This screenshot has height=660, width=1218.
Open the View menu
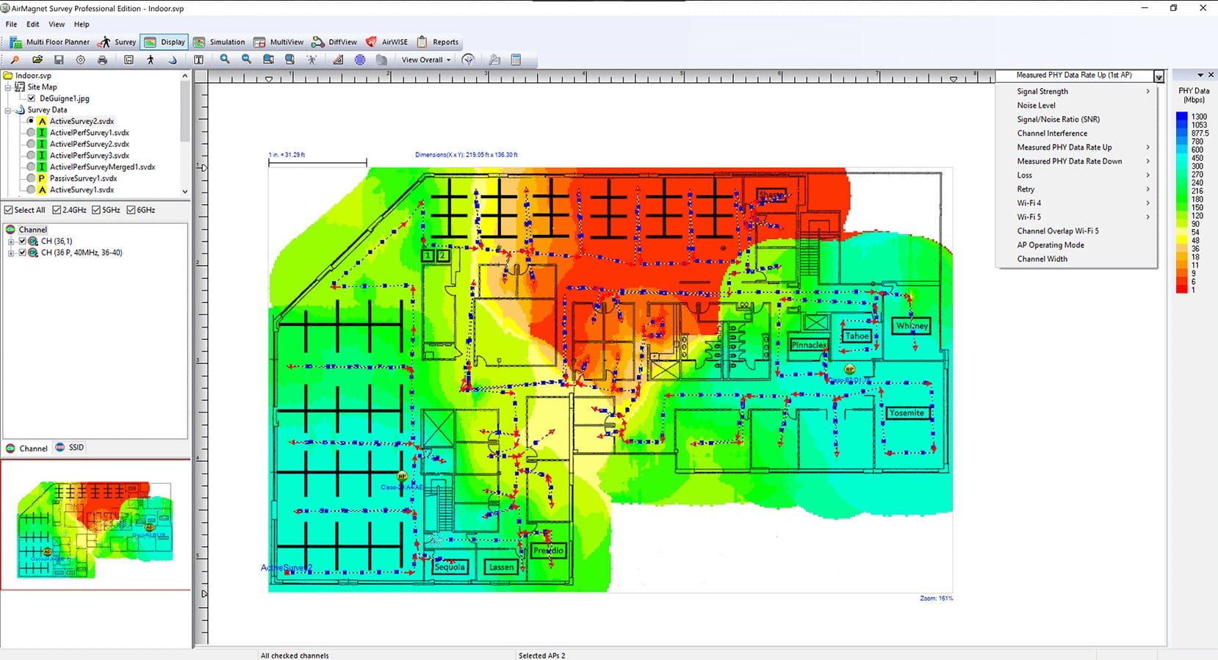tap(57, 24)
